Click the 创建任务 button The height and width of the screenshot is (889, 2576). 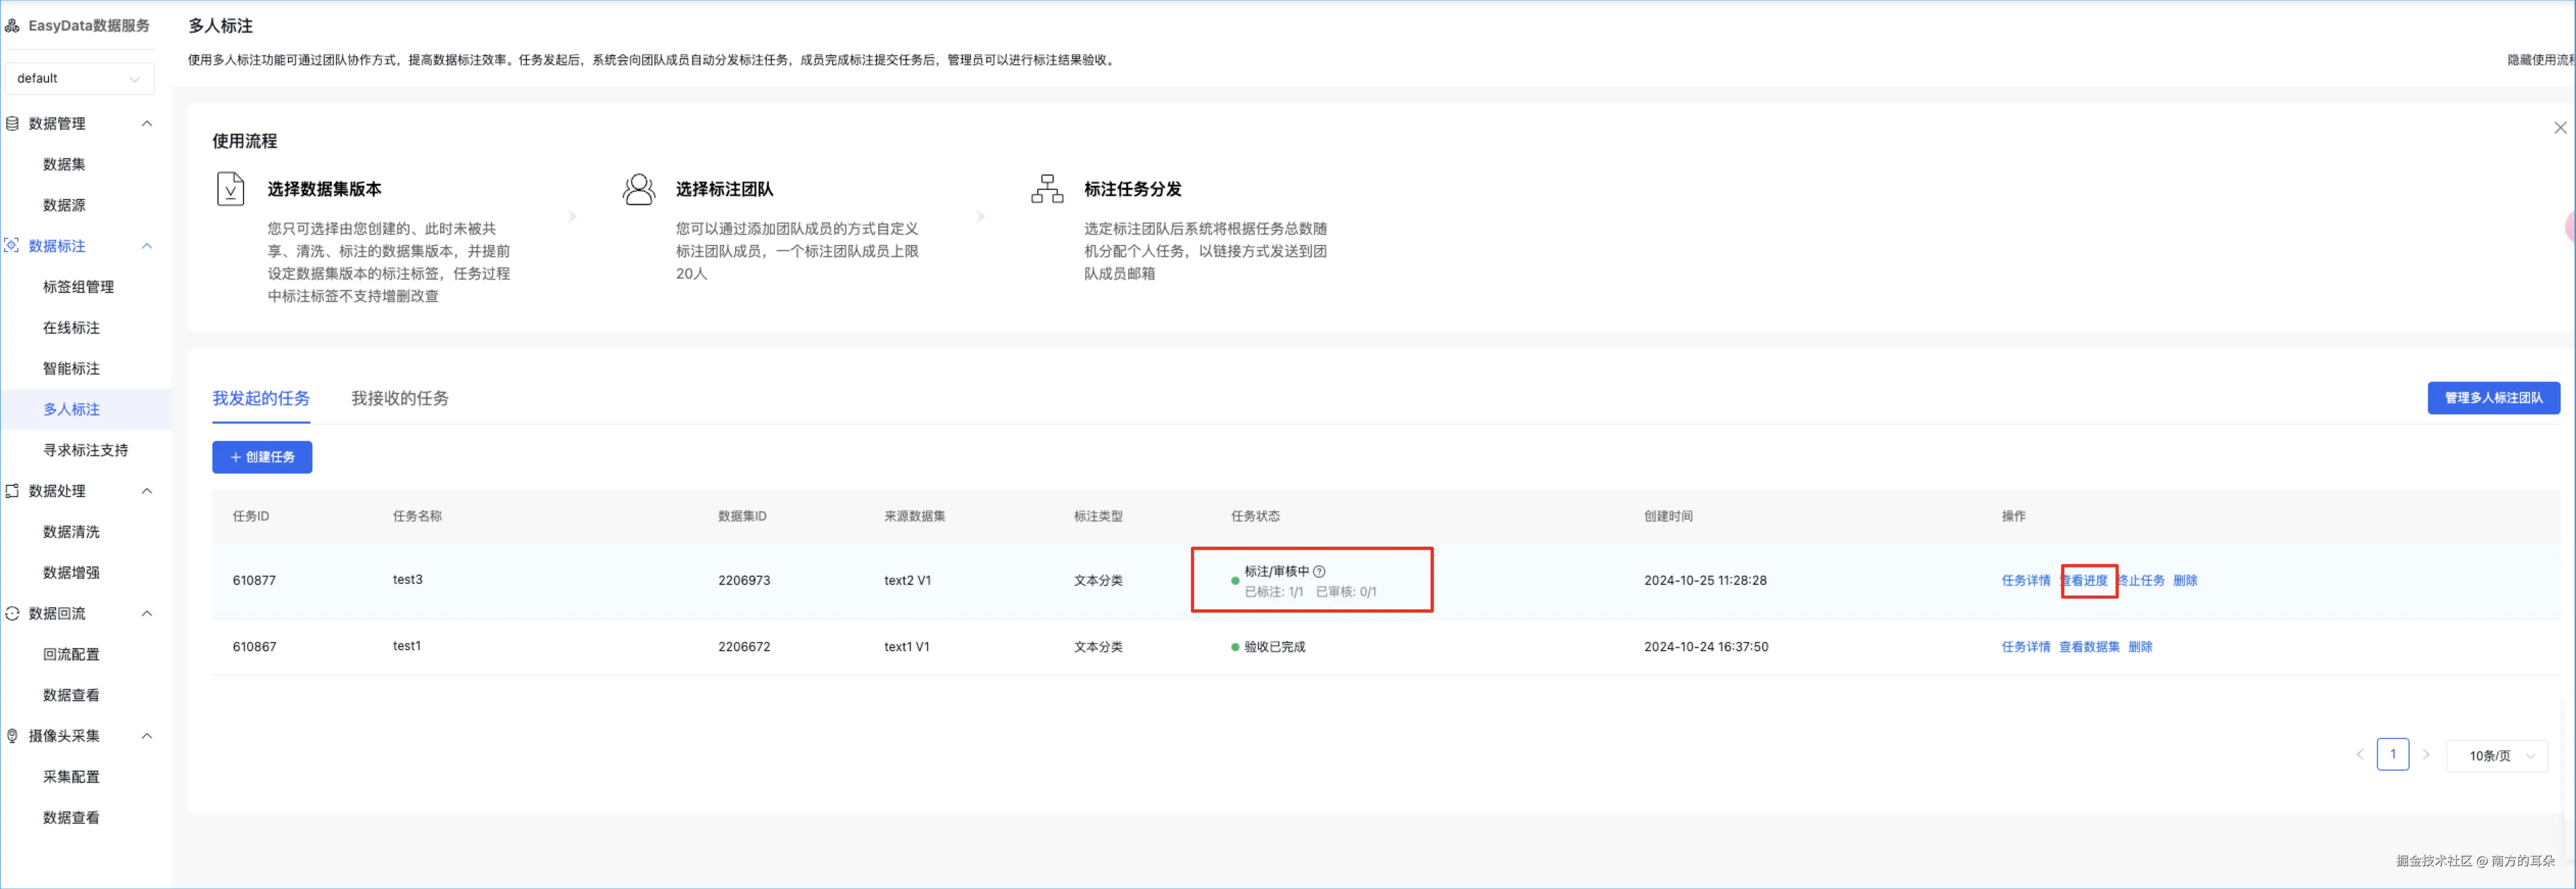click(x=262, y=457)
